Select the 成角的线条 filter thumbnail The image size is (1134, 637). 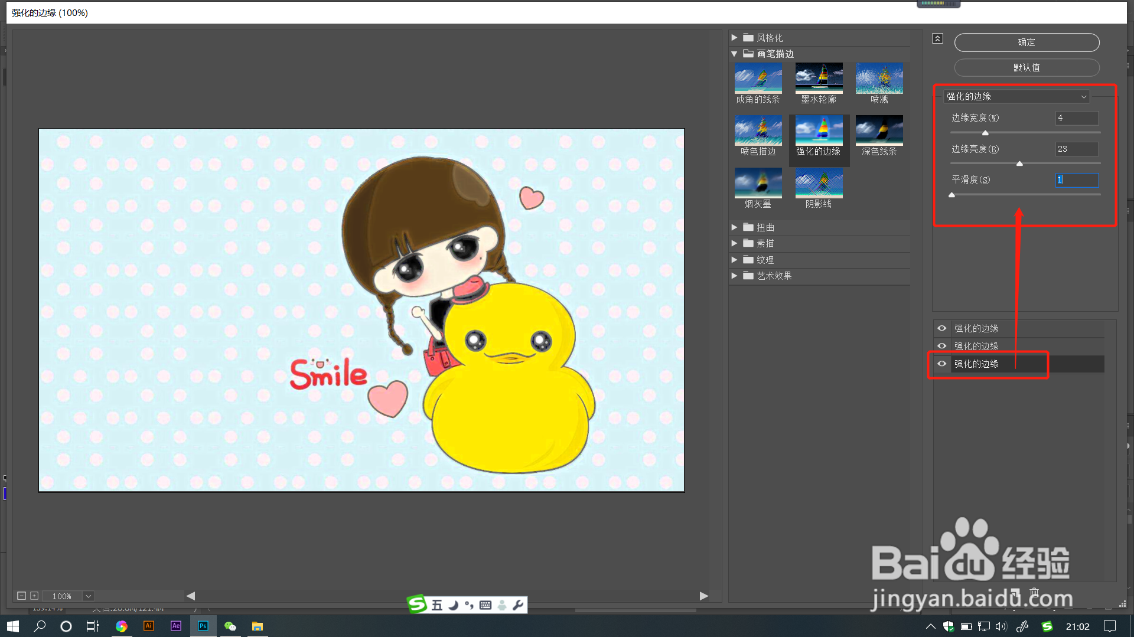click(758, 78)
